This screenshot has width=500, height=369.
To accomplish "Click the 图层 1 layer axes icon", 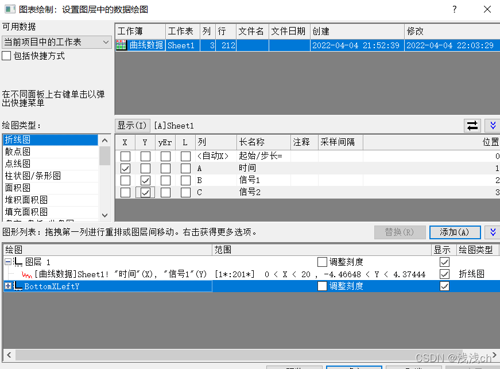I will [x=18, y=262].
